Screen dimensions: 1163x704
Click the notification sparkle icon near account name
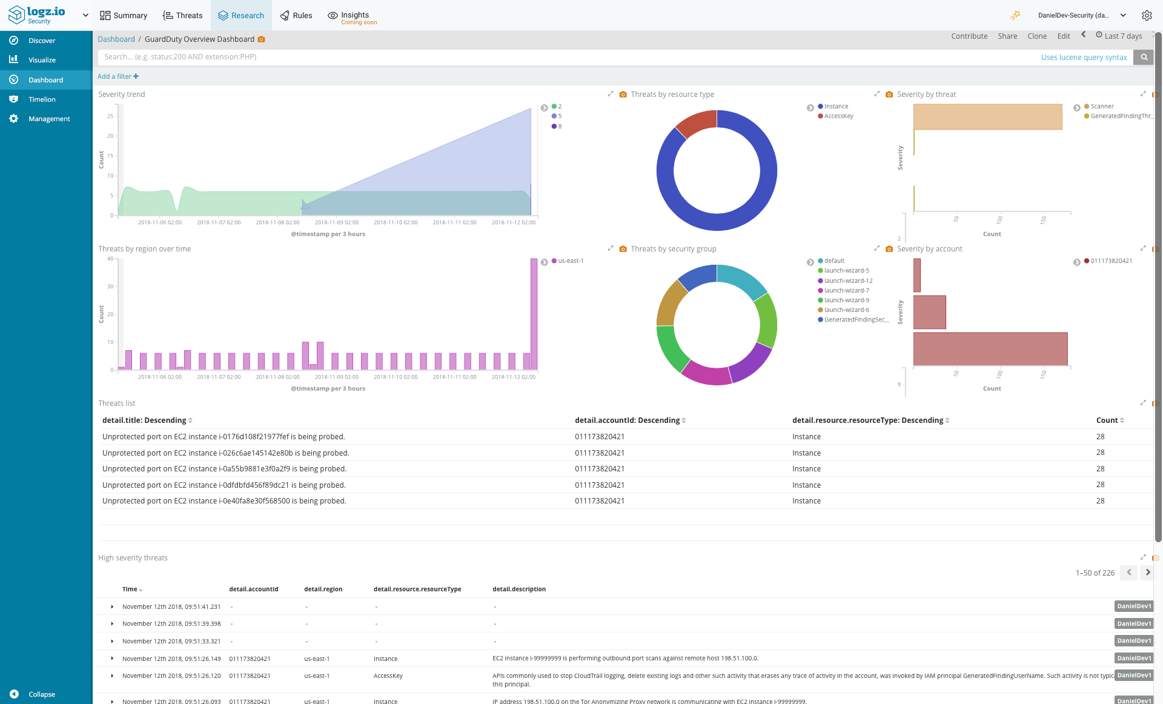pyautogui.click(x=1016, y=15)
